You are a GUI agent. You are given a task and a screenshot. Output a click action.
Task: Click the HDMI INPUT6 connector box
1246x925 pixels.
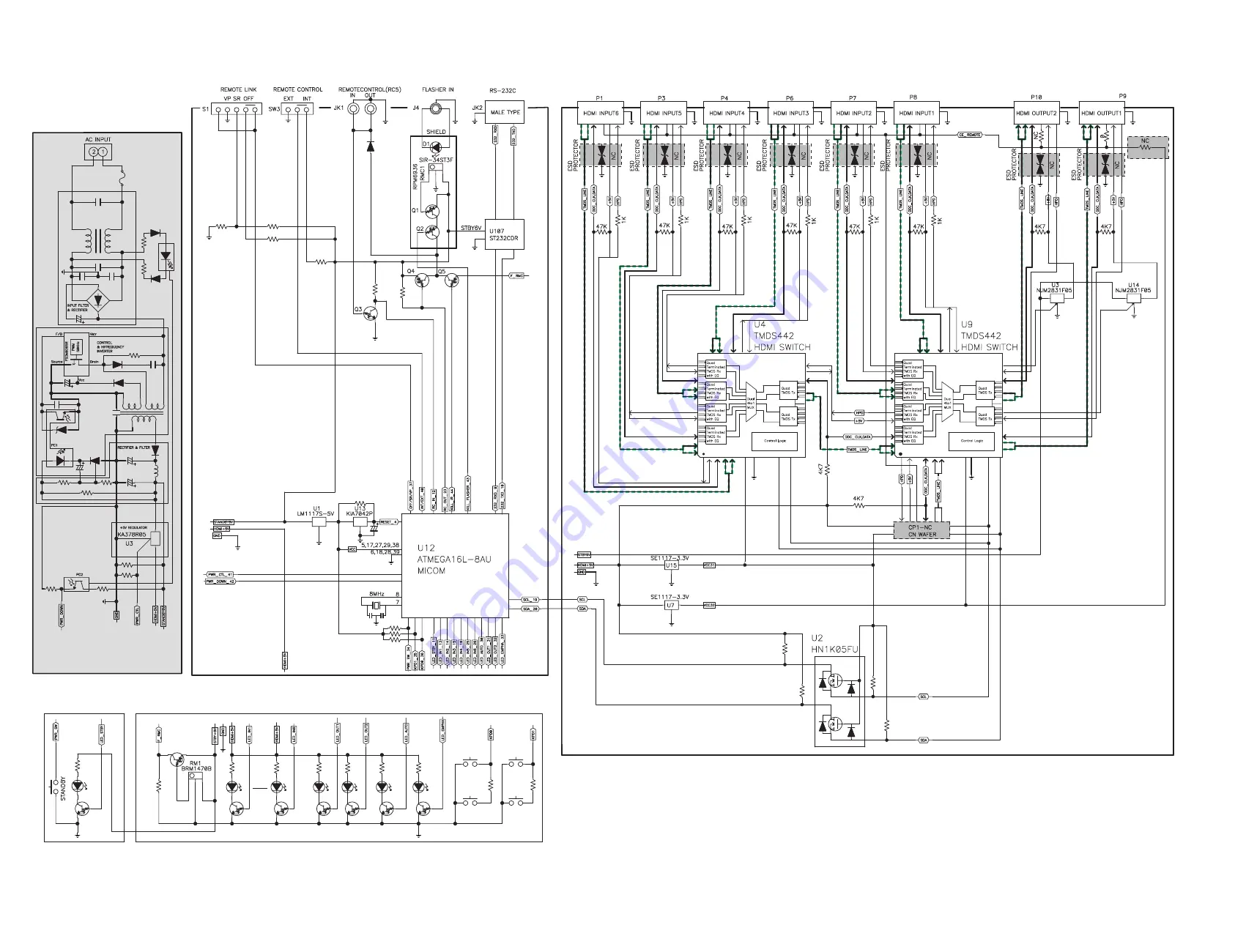[x=601, y=113]
